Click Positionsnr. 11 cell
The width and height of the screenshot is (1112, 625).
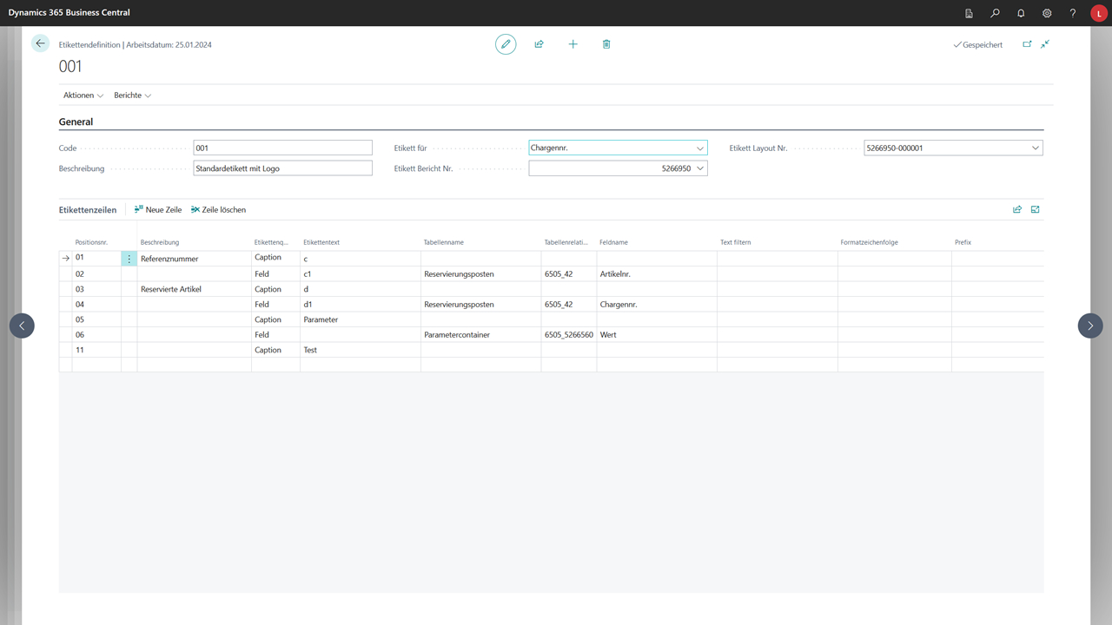pos(96,350)
